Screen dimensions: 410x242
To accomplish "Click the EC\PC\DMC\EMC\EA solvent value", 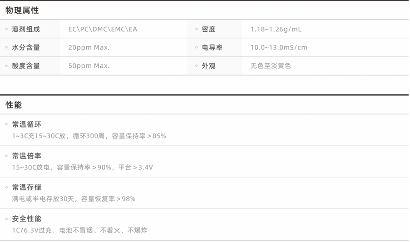I will pos(103,30).
